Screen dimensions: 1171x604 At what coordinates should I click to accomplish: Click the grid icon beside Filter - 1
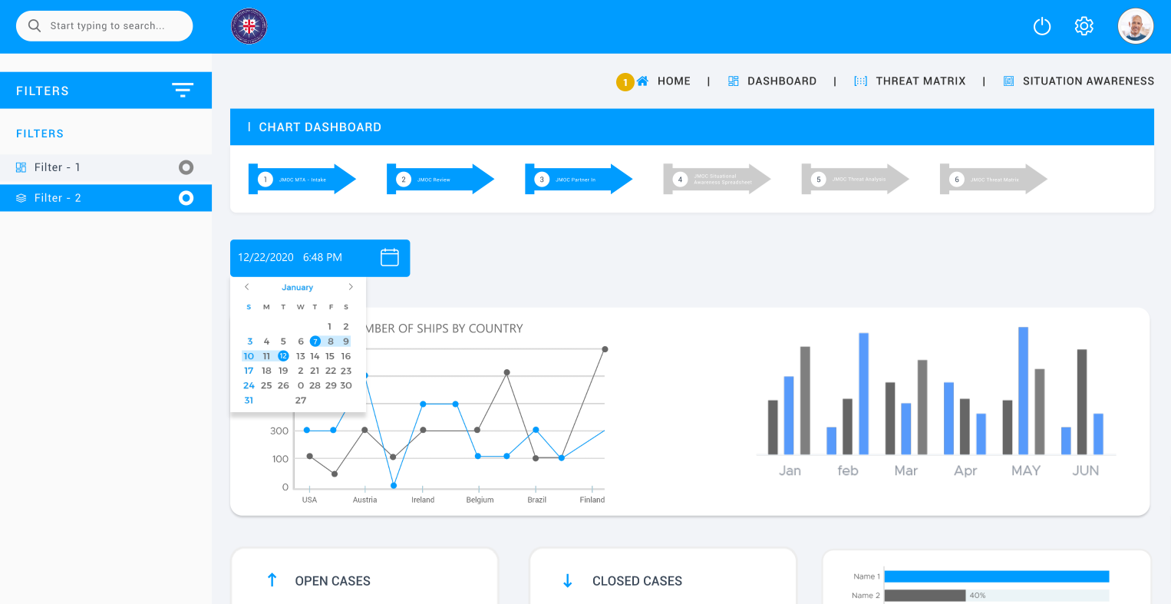point(21,167)
